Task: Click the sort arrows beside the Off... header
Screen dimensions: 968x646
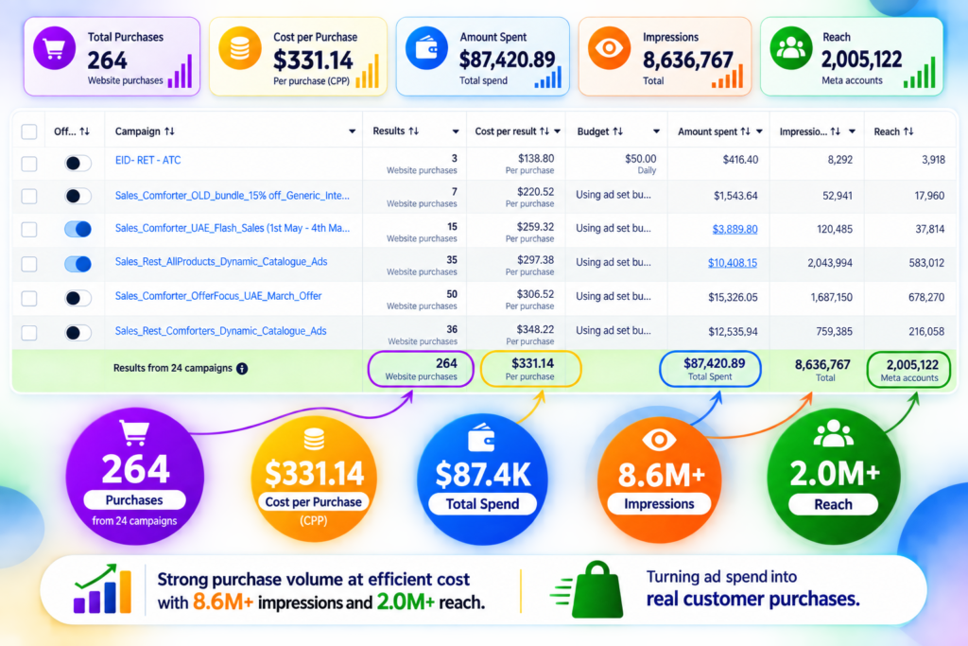Action: pos(84,131)
